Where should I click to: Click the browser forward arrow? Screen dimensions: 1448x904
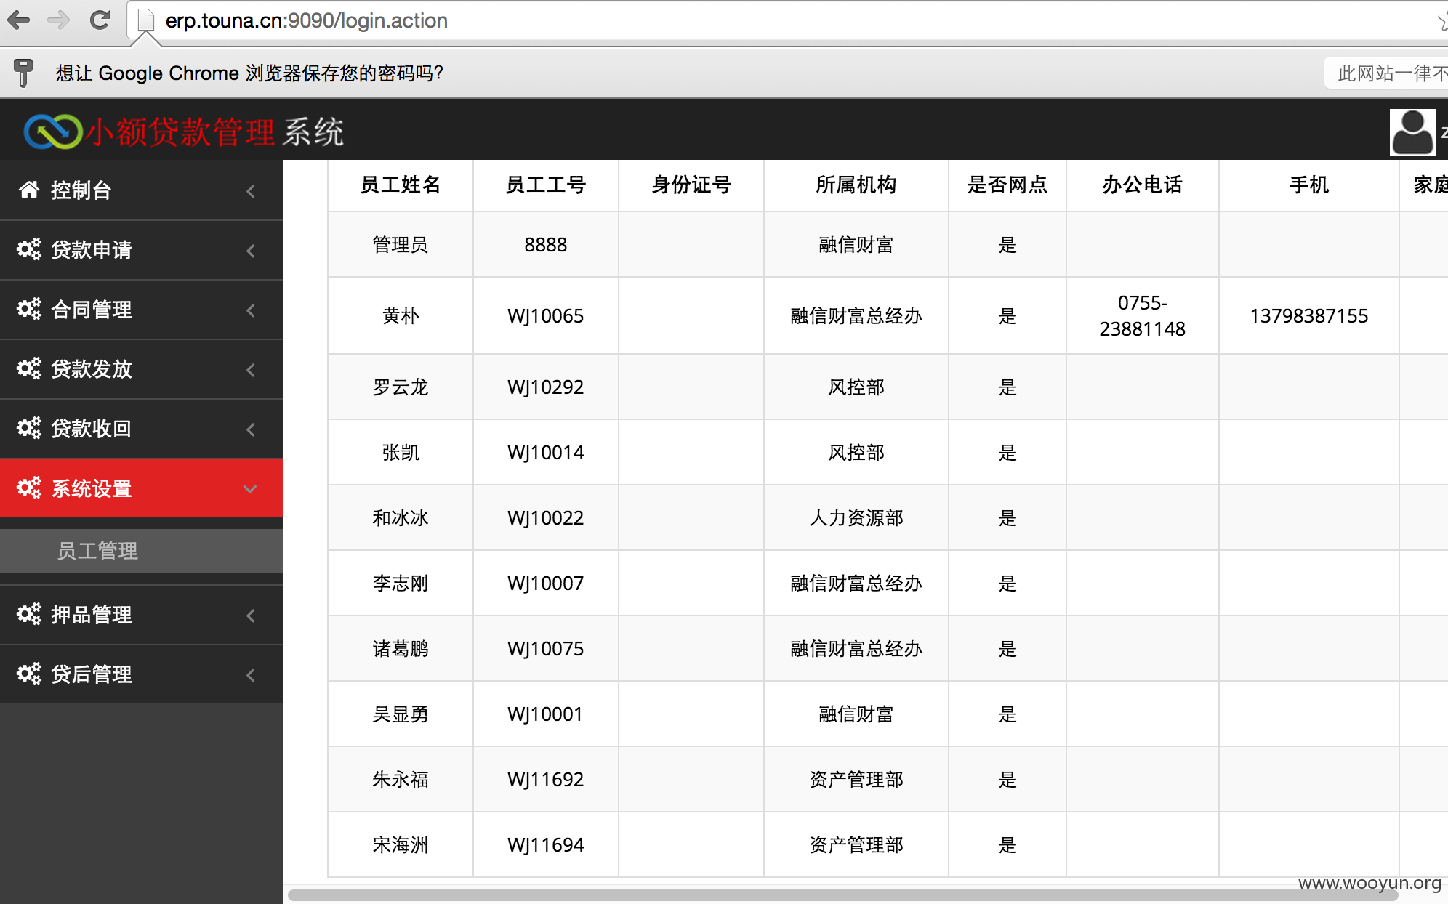coord(58,20)
